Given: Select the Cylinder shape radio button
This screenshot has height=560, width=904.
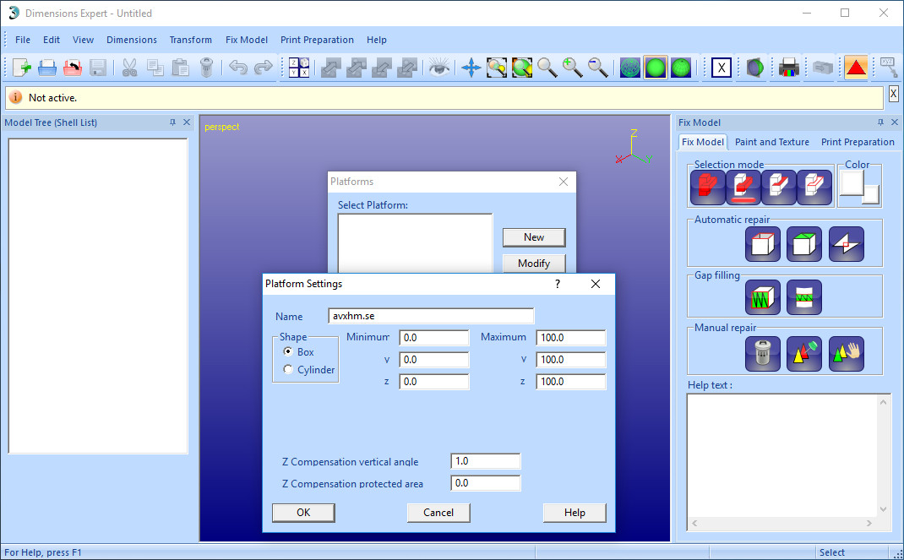Looking at the screenshot, I should (x=288, y=369).
